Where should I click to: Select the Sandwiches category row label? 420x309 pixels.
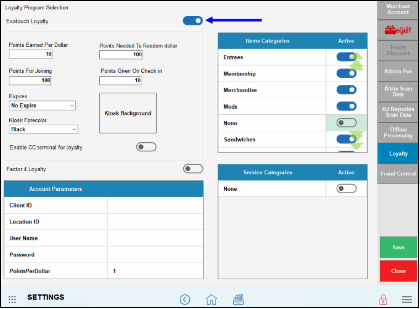coord(240,139)
